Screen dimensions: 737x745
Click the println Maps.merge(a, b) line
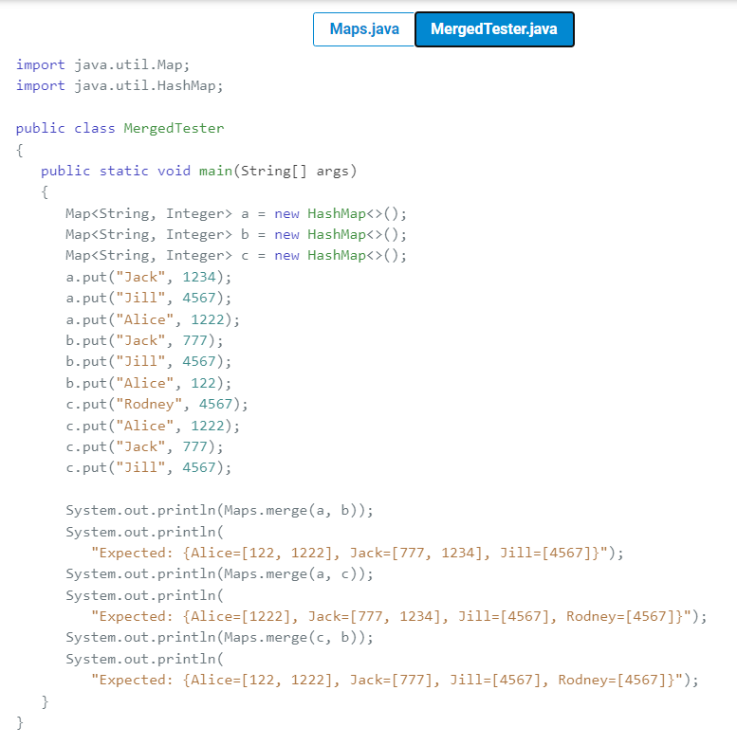tap(220, 510)
